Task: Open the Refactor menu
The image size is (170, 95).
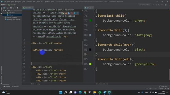Action: (29, 2)
